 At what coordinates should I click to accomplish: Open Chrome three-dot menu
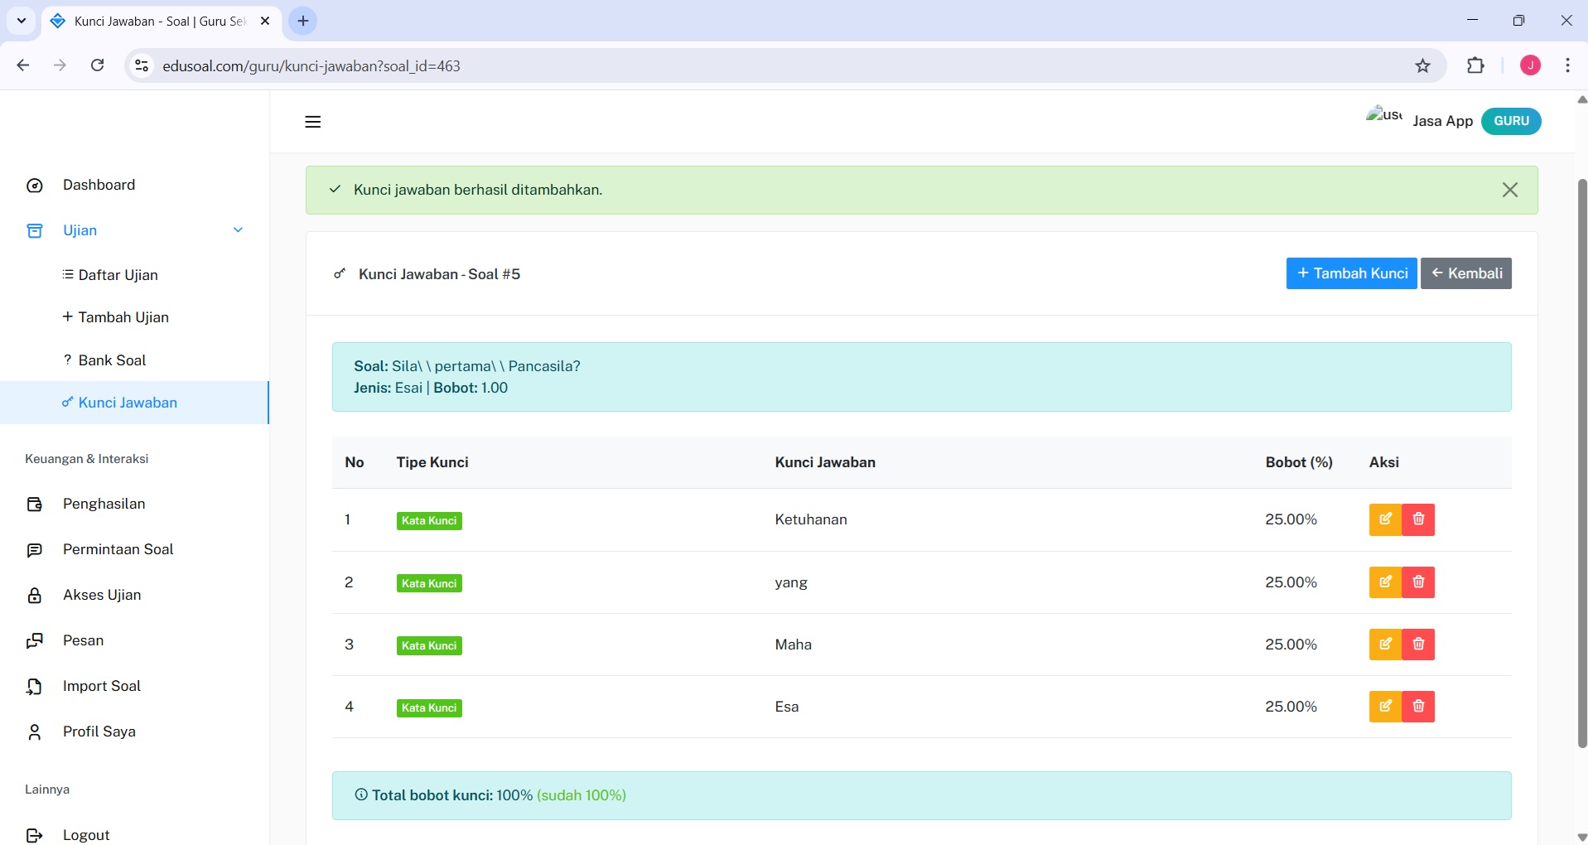1567,66
